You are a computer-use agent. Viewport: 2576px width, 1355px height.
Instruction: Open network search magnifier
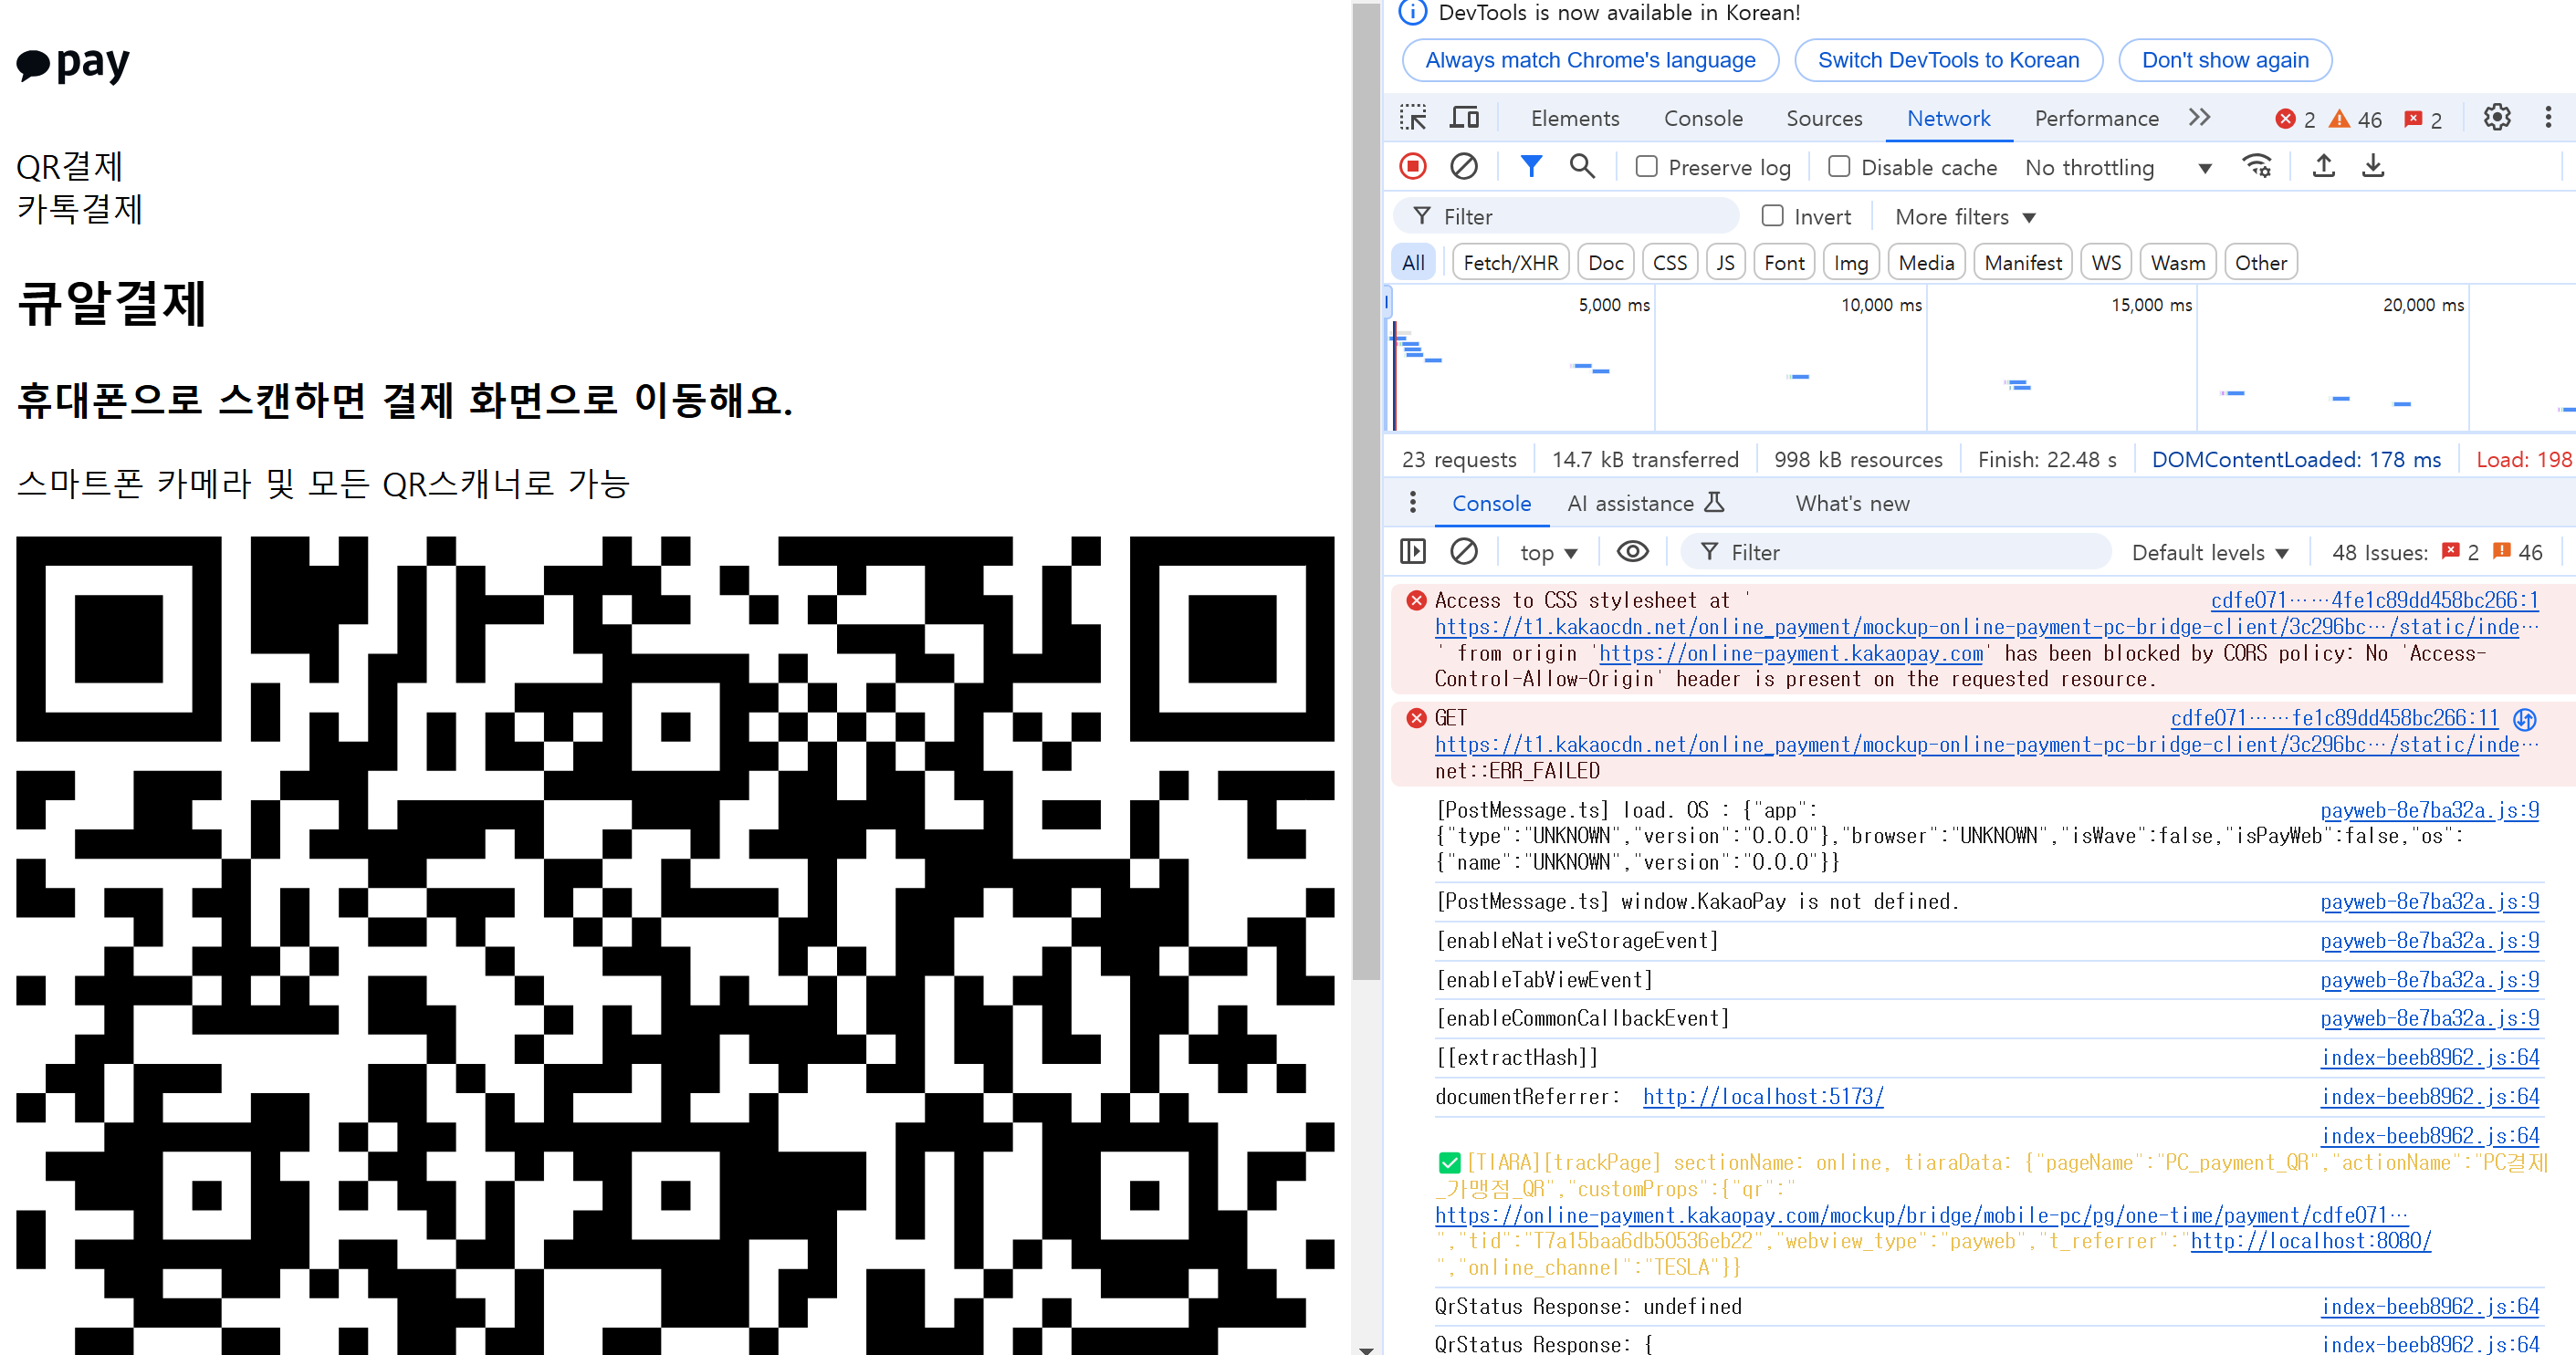(1582, 167)
